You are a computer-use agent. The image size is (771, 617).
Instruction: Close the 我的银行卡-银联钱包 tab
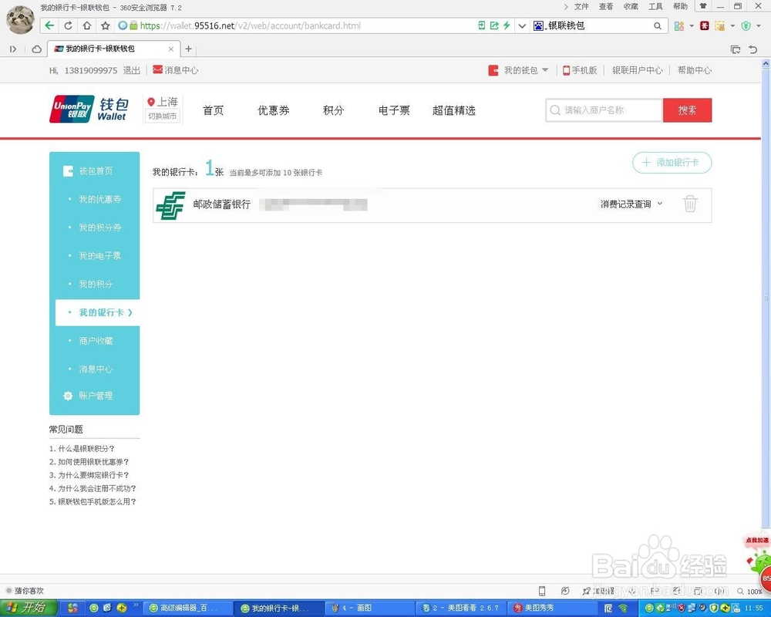171,49
